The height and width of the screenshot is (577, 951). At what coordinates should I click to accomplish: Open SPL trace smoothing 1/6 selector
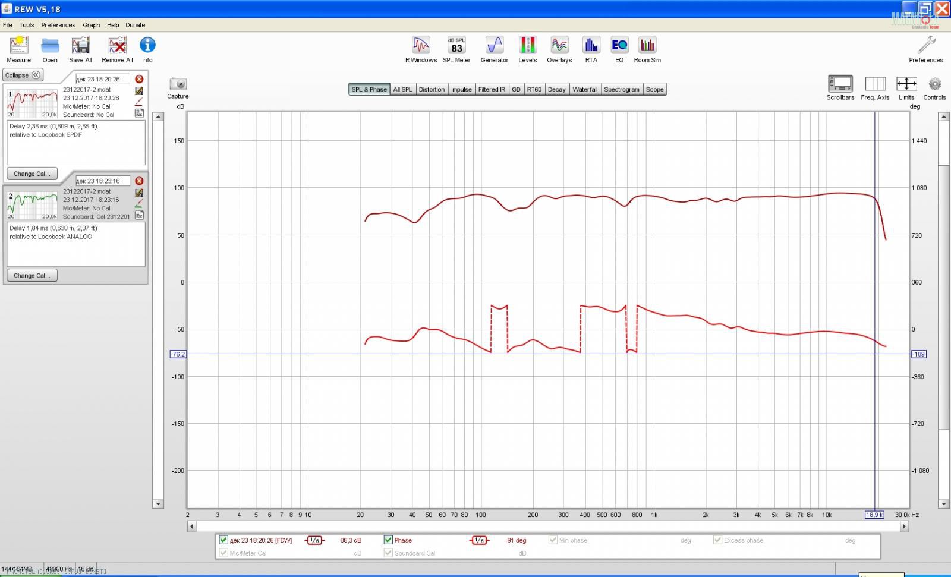[x=314, y=540]
